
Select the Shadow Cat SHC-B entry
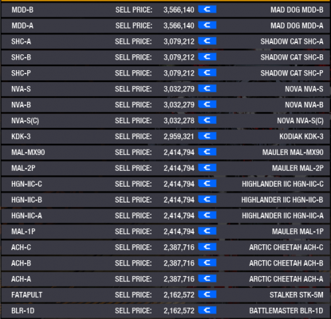tap(165, 58)
